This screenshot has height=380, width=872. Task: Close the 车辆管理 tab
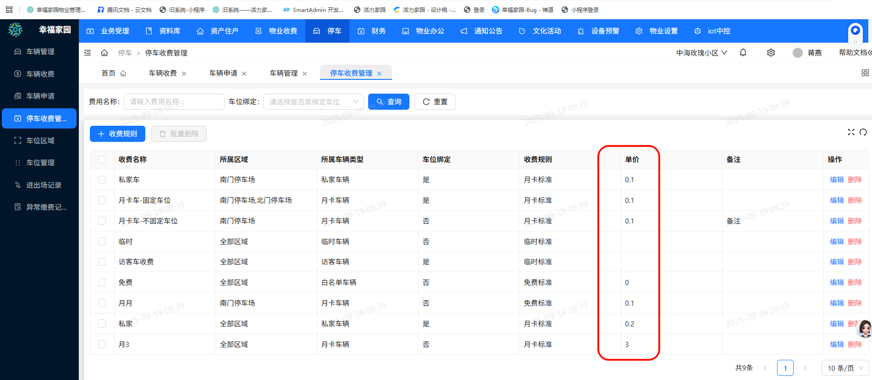coord(305,73)
